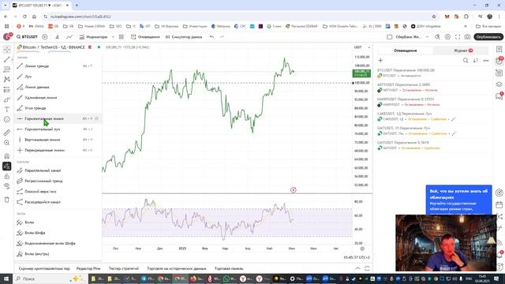Choose "Луч" ray tool from the menu
The height and width of the screenshot is (284, 505).
(x=58, y=77)
